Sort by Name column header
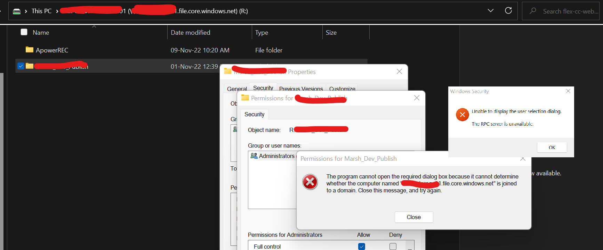This screenshot has height=250, width=603. (x=41, y=33)
